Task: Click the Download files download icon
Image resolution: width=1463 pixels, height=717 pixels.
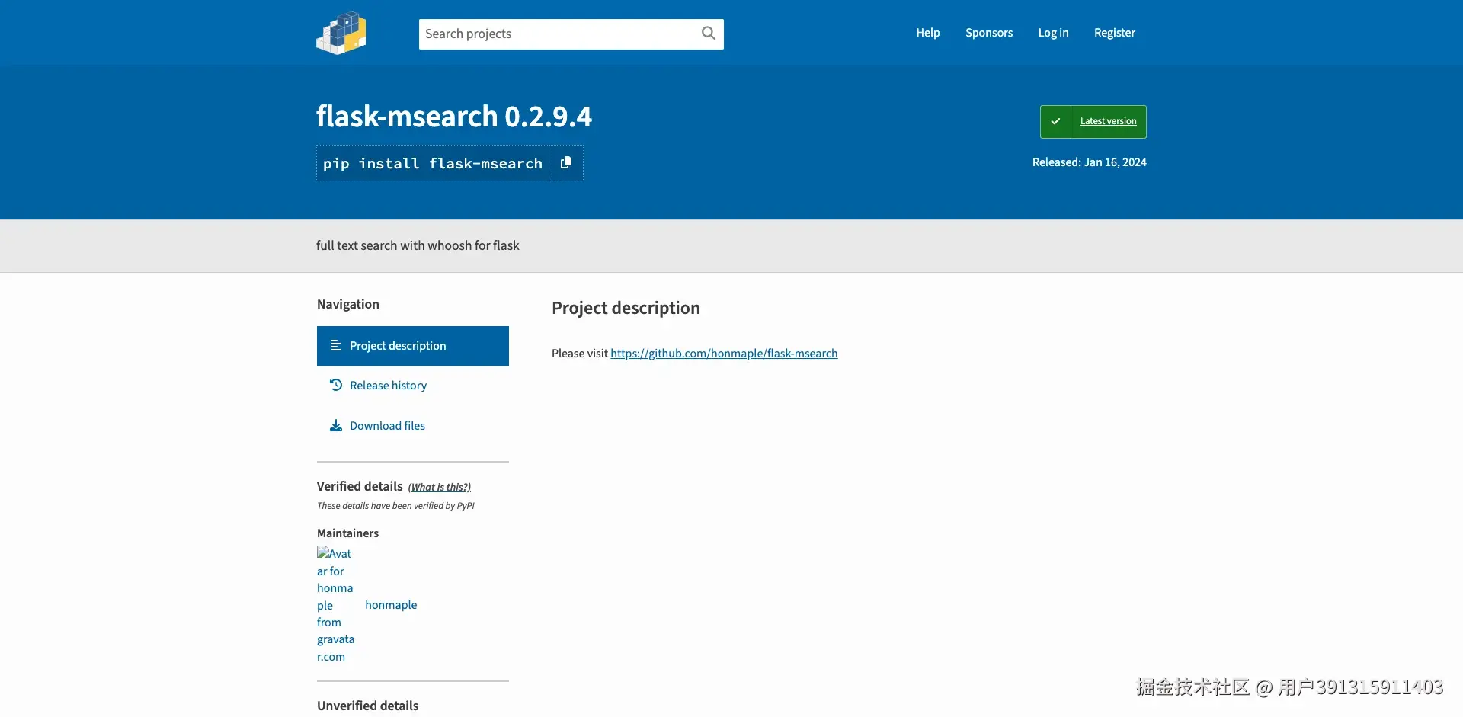Action: point(336,425)
